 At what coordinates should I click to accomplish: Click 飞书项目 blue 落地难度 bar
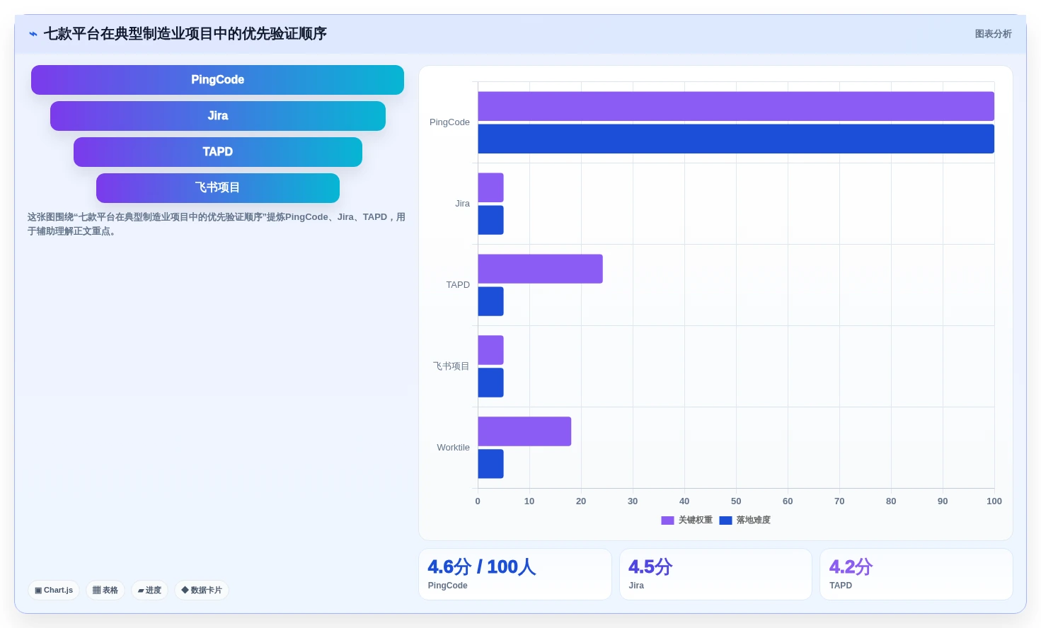490,383
